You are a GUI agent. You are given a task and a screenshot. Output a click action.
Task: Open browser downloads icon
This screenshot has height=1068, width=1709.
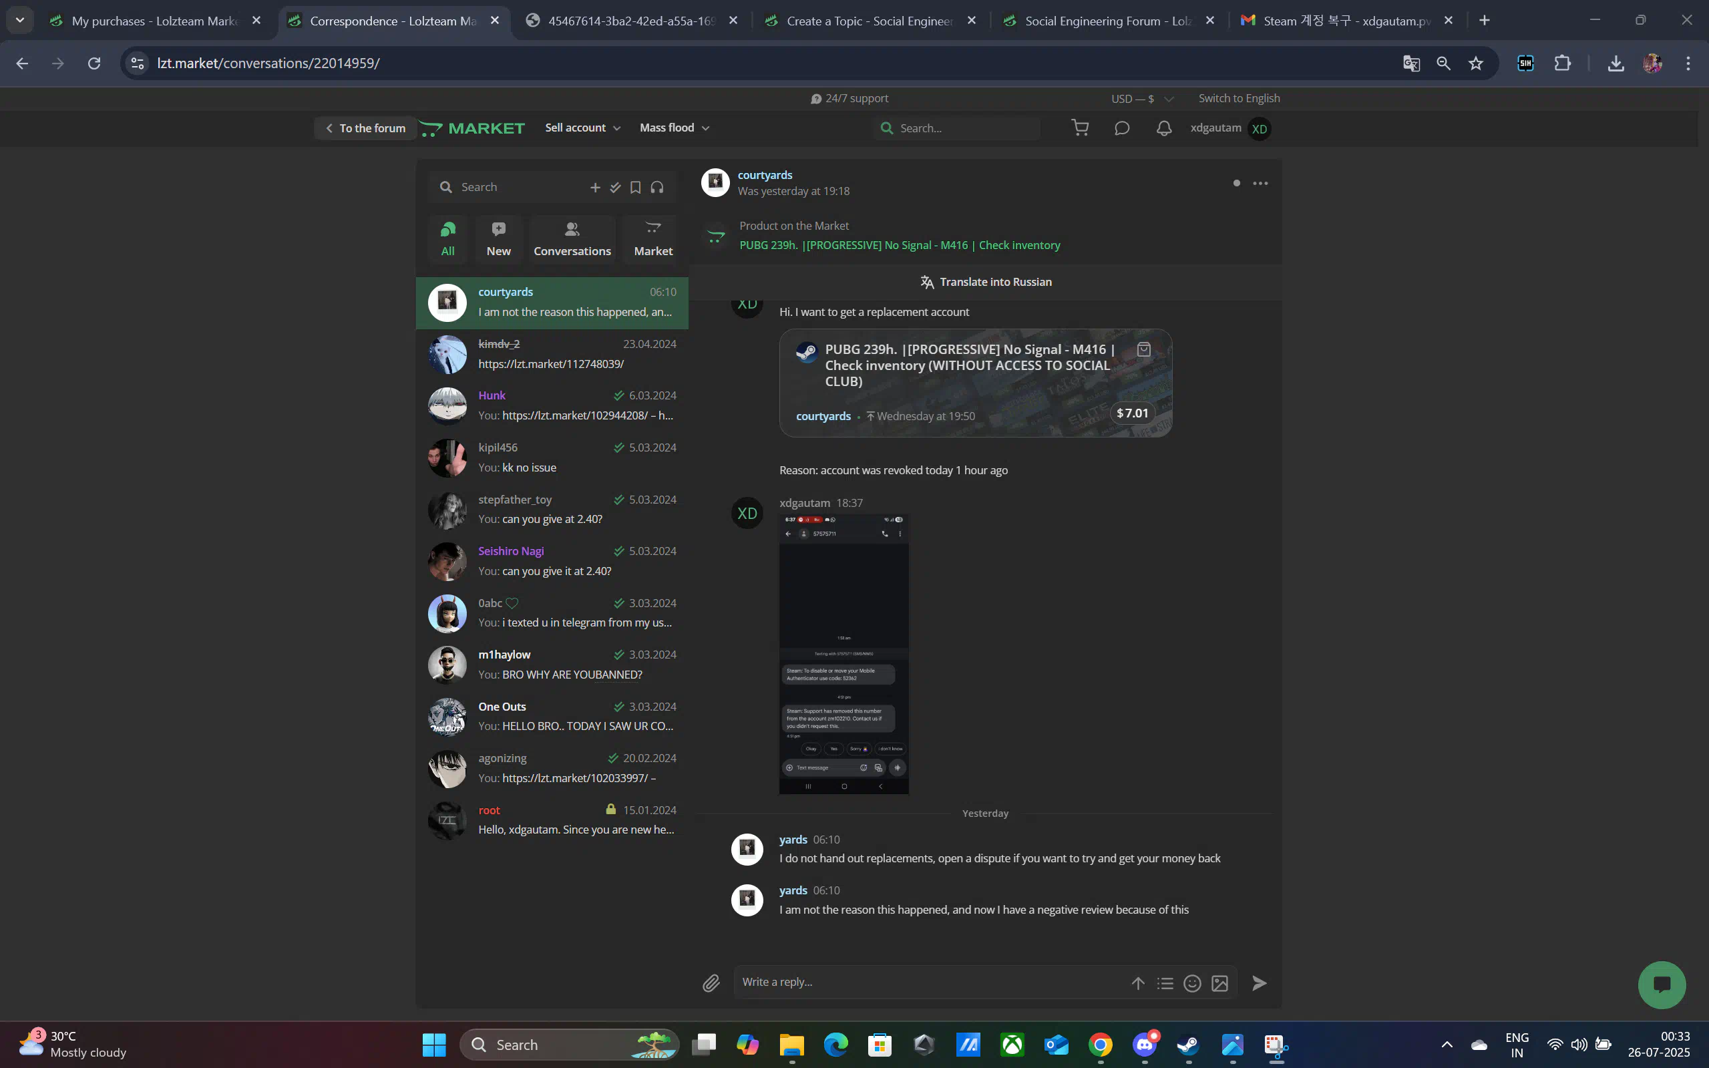click(x=1615, y=63)
